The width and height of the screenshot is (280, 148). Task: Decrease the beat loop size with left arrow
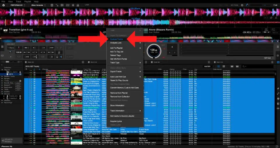tap(170, 53)
